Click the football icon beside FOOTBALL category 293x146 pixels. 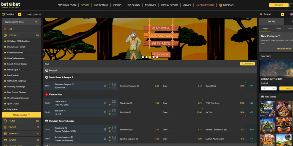[5, 35]
